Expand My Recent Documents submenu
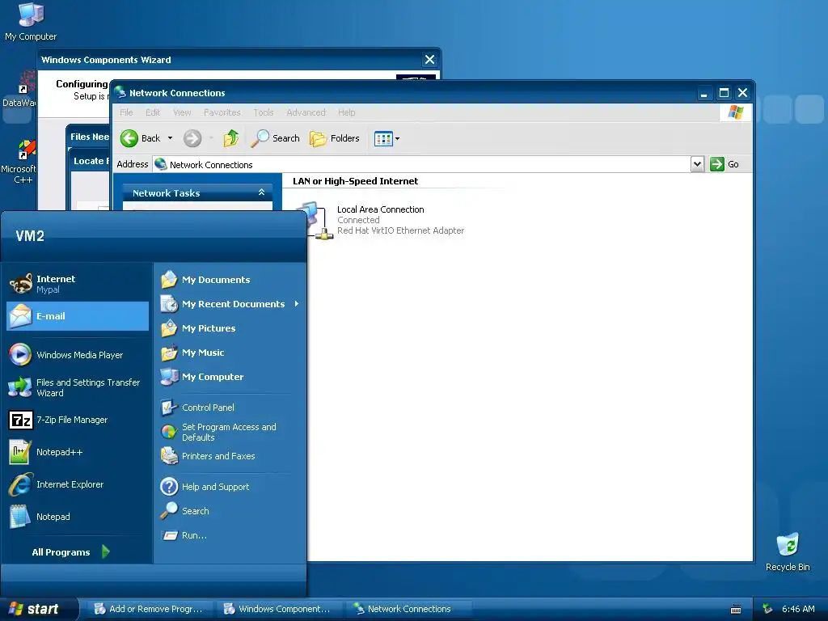This screenshot has width=828, height=621. 230,304
